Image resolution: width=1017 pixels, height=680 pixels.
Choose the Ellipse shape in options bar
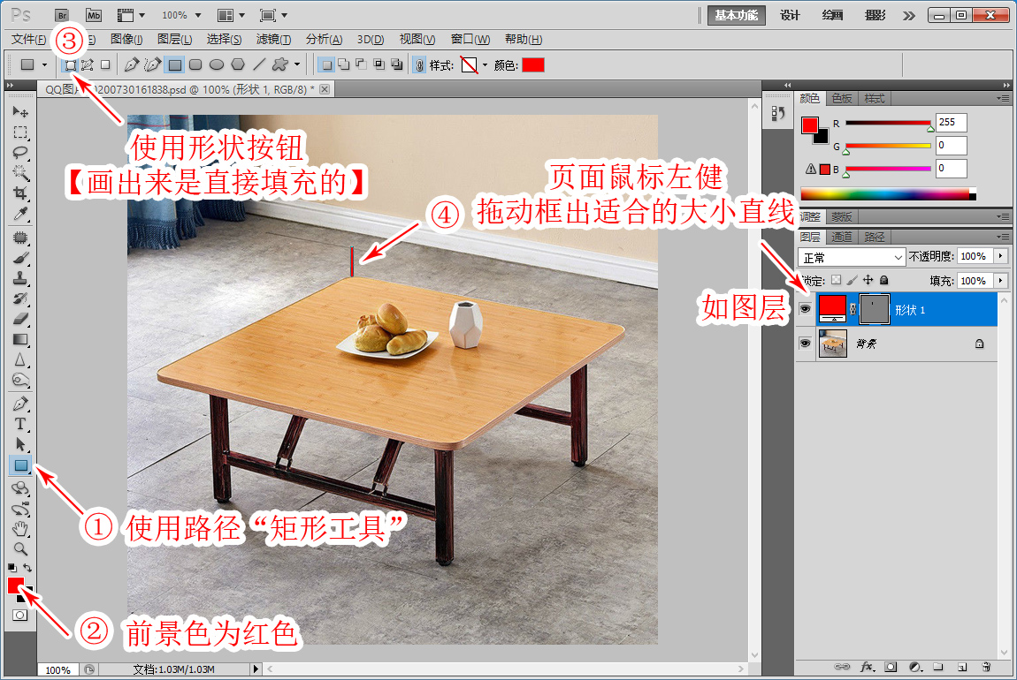point(217,64)
